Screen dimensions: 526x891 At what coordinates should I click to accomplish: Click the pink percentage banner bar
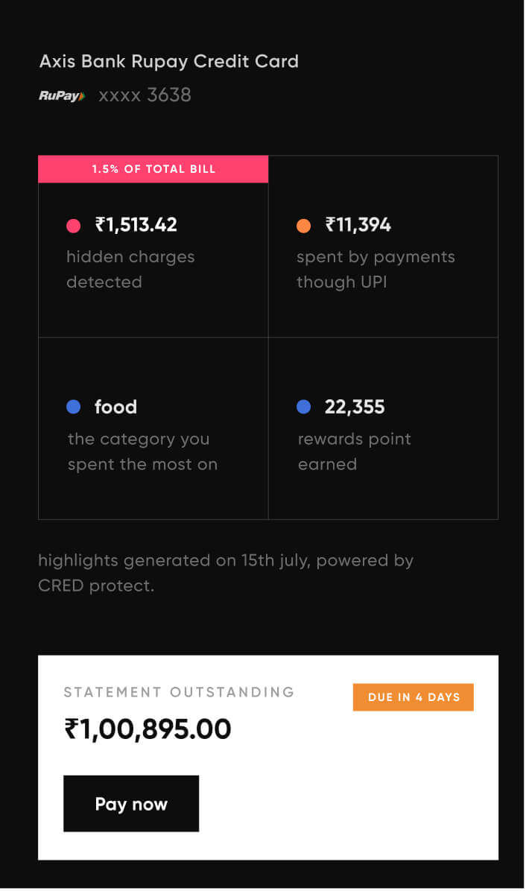click(x=153, y=169)
